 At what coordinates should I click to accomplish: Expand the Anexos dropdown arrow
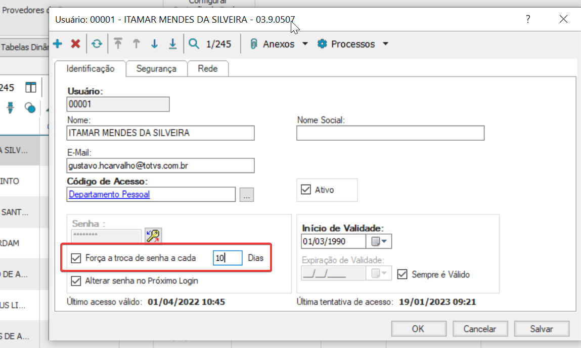(305, 44)
